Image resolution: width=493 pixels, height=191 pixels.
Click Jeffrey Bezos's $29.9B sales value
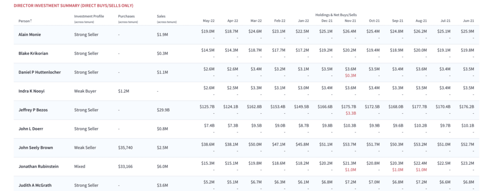(x=162, y=110)
